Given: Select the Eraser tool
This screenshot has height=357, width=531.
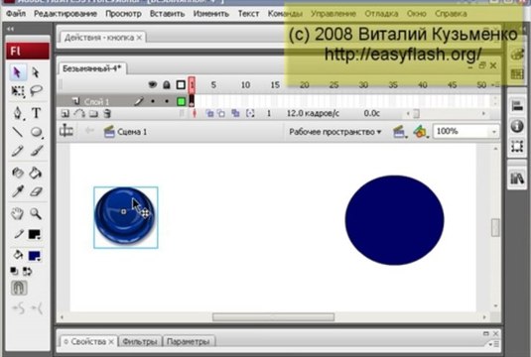Looking at the screenshot, I should (36, 191).
